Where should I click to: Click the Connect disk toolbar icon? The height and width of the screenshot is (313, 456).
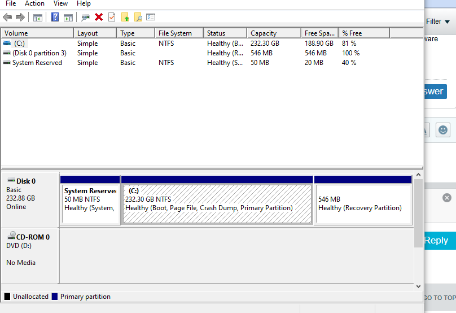point(86,18)
